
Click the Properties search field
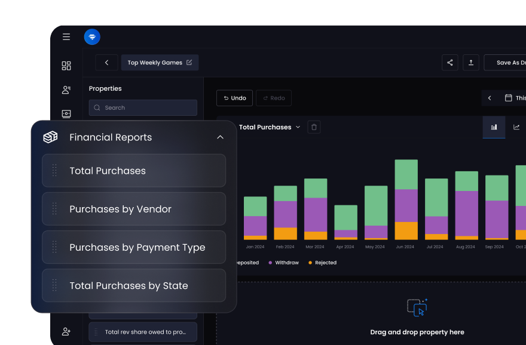[x=143, y=107]
